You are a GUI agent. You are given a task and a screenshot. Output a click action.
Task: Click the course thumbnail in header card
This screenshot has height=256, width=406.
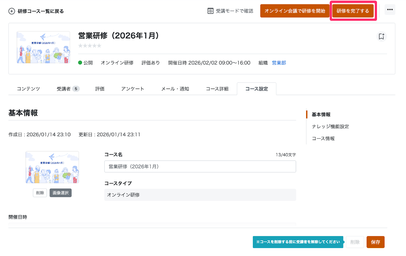[x=43, y=47]
